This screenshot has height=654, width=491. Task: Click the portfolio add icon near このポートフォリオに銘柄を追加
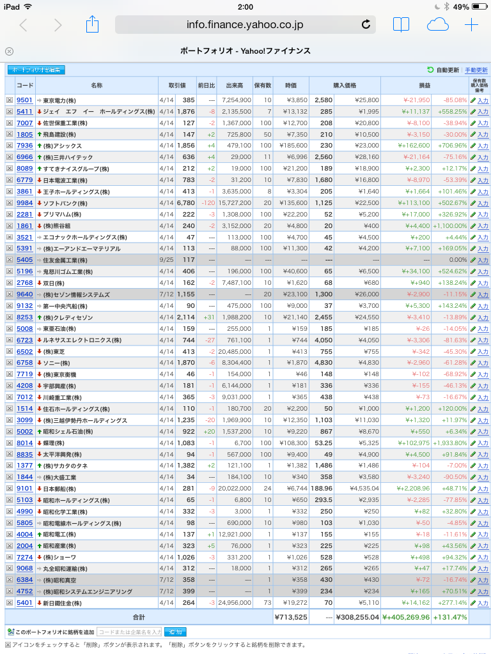pyautogui.click(x=11, y=632)
